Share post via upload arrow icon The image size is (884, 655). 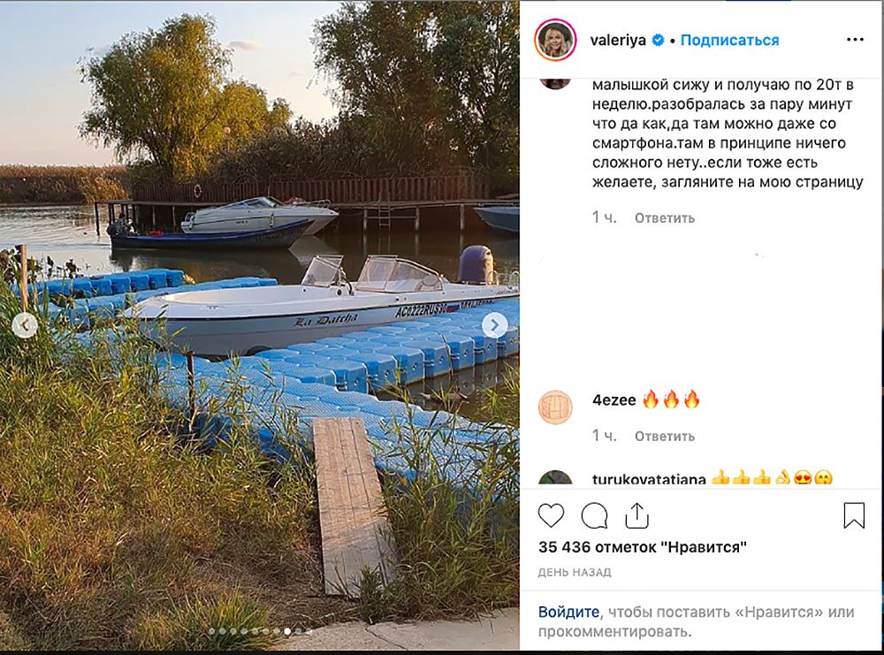(637, 515)
